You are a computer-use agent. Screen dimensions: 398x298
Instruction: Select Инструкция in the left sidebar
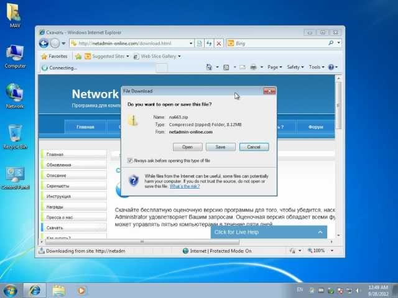point(73,196)
